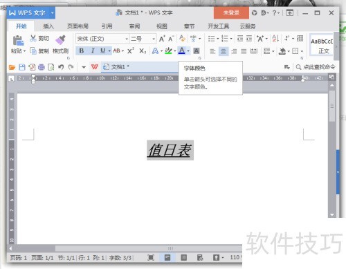Select the Format Painter brush
The height and width of the screenshot is (269, 346).
click(x=60, y=39)
